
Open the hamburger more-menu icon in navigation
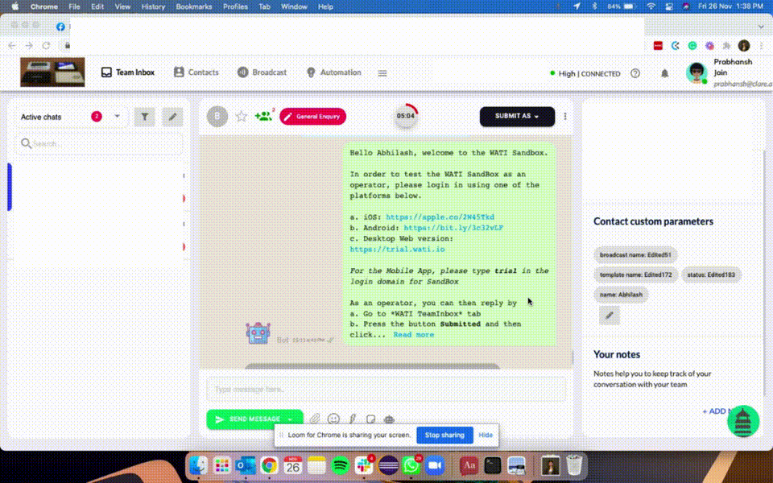382,73
